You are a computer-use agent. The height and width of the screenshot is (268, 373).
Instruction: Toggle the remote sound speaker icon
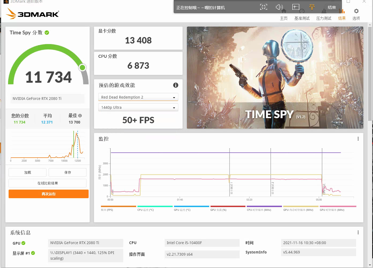279,7
